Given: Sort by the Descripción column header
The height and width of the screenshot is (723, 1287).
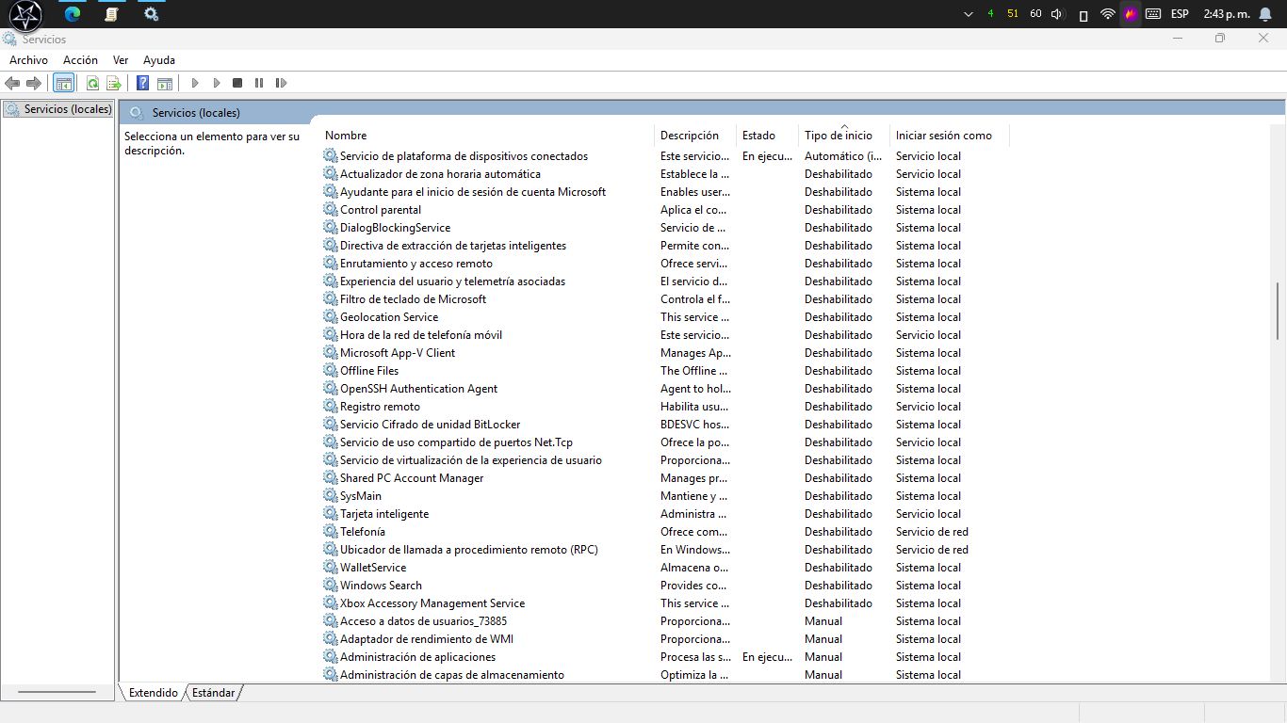Looking at the screenshot, I should pyautogui.click(x=695, y=136).
